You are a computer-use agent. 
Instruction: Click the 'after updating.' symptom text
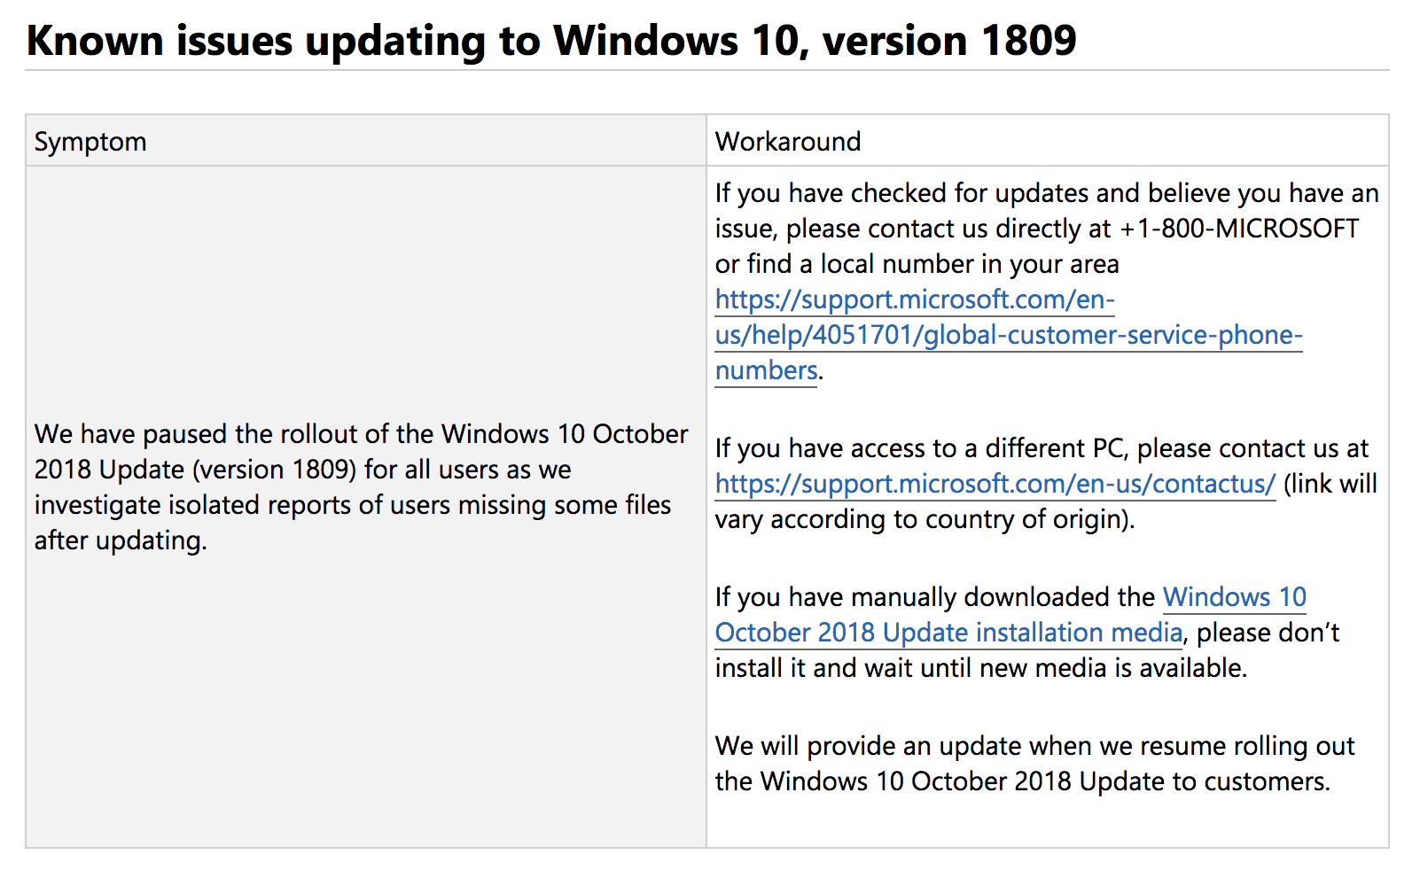121,540
